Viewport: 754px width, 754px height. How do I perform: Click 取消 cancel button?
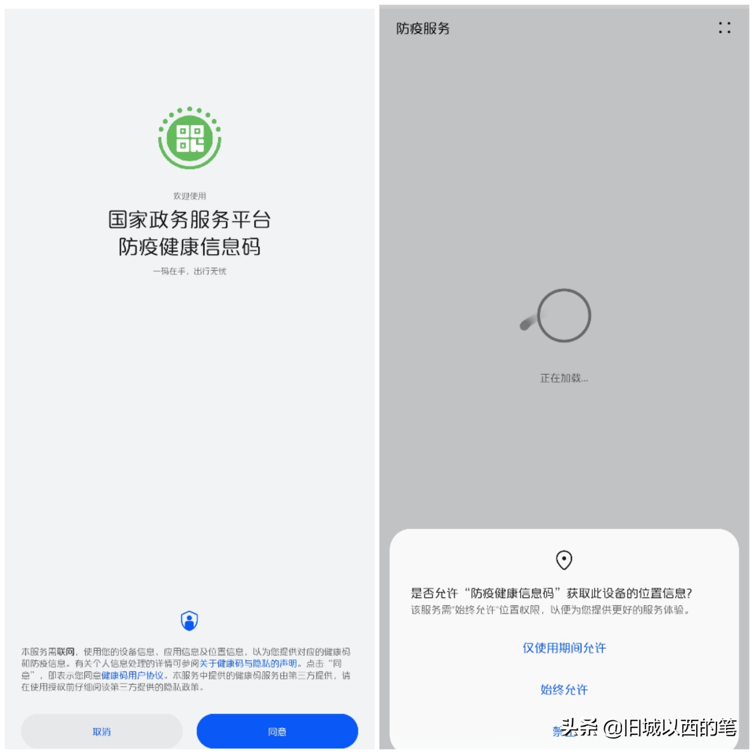[97, 729]
